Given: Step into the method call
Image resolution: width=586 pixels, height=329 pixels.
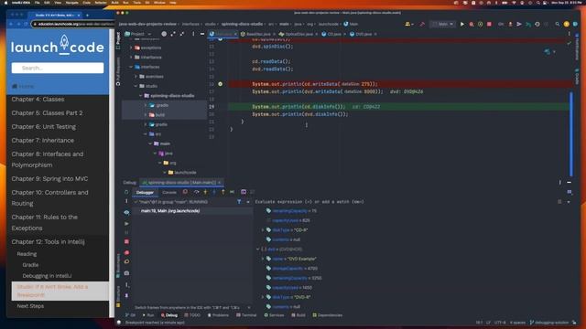Looking at the screenshot, I should point(205,192).
